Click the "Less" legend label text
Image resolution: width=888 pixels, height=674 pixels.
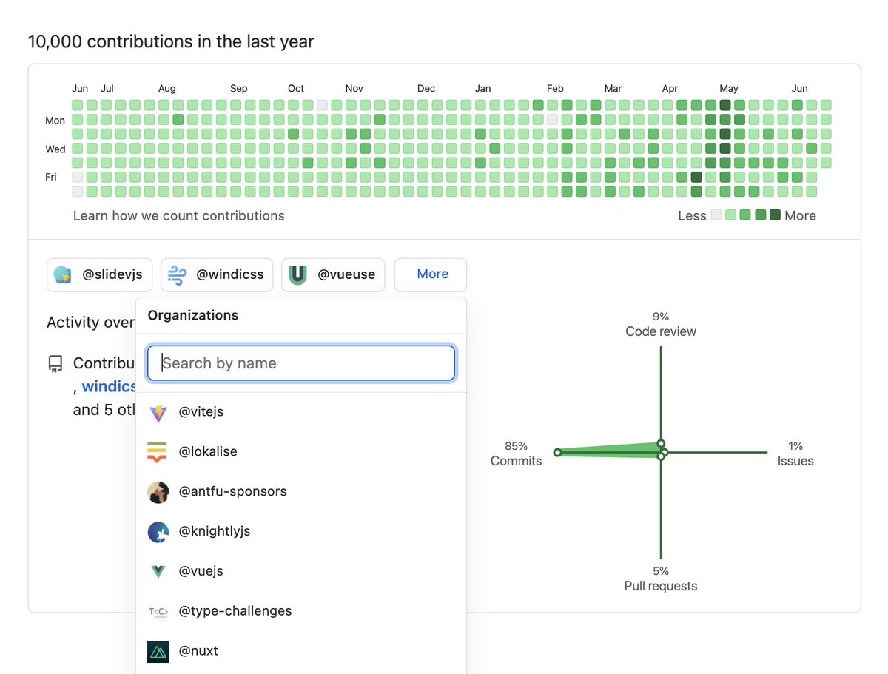[x=692, y=216]
